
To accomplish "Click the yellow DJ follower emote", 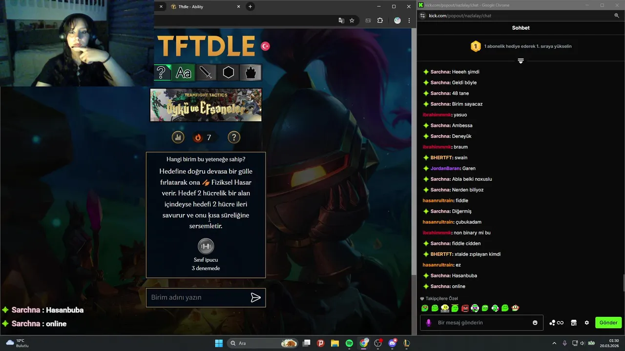I will [x=445, y=308].
